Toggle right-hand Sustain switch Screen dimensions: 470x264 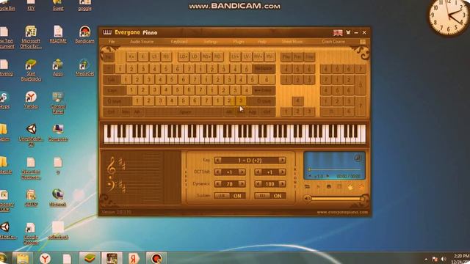click(270, 196)
